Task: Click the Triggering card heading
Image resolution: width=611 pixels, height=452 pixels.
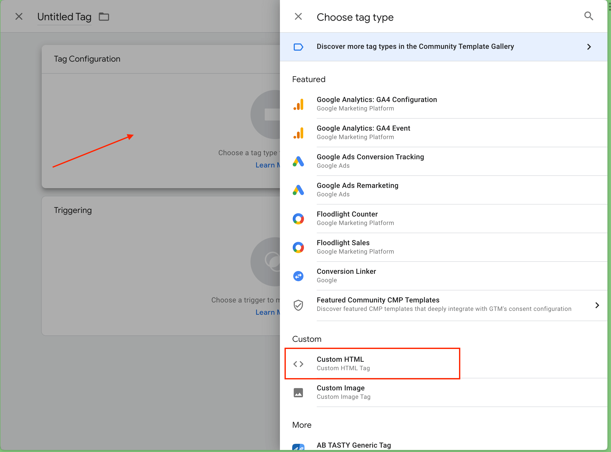Action: 73,210
